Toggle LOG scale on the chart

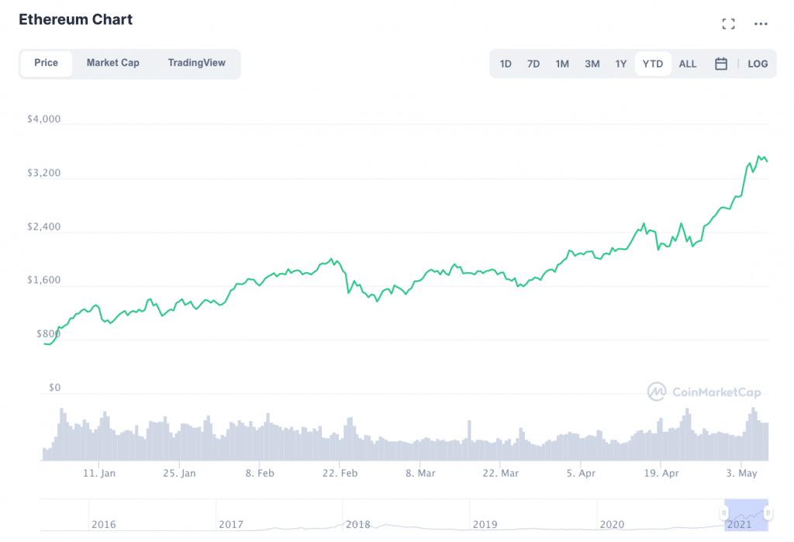pyautogui.click(x=758, y=64)
